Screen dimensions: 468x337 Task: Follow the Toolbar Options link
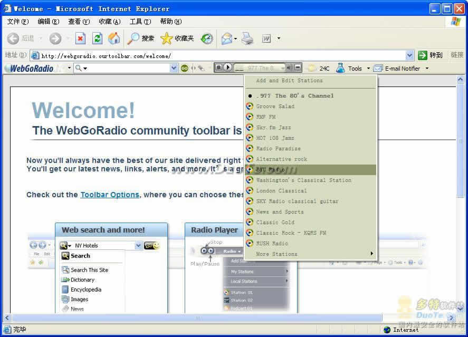[110, 195]
